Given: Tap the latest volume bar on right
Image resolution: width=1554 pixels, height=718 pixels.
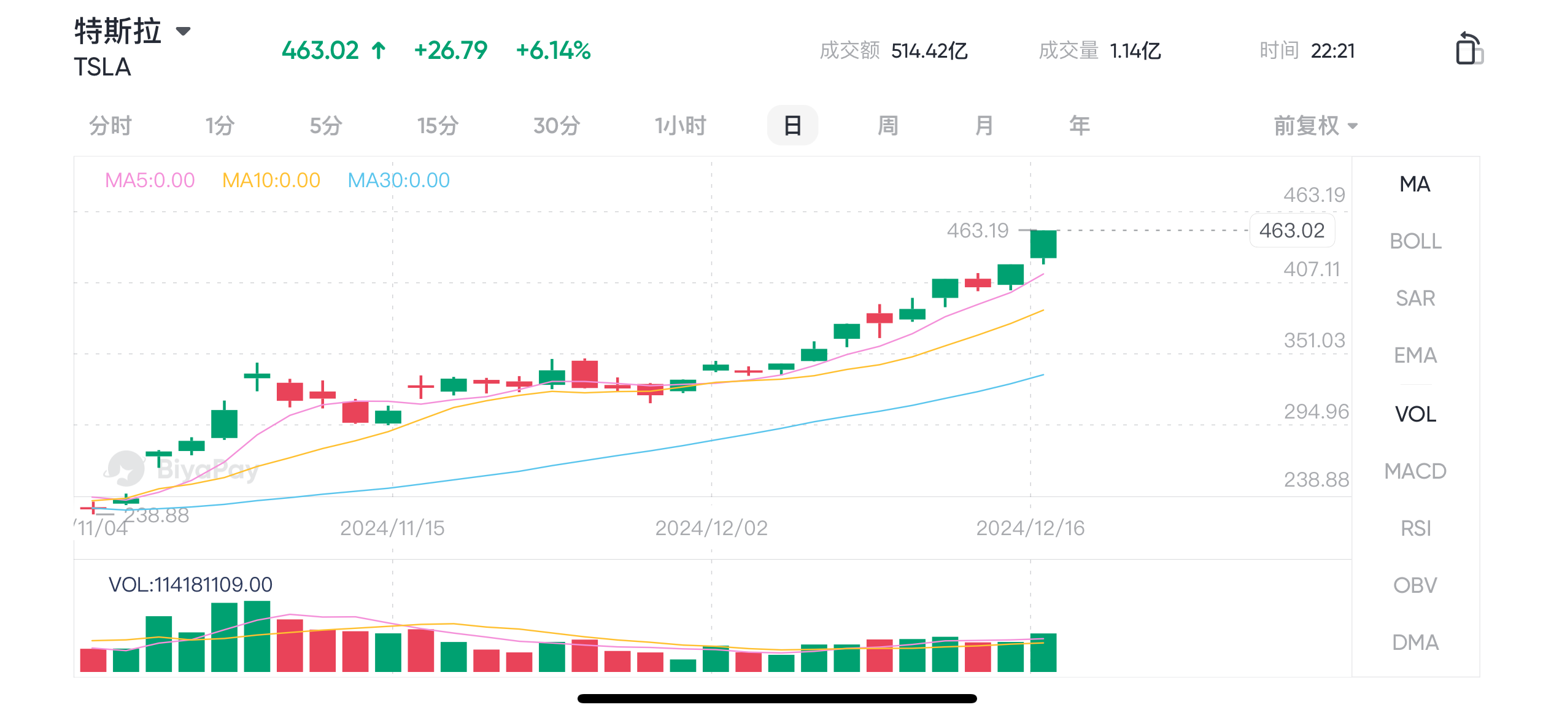Looking at the screenshot, I should tap(1043, 652).
